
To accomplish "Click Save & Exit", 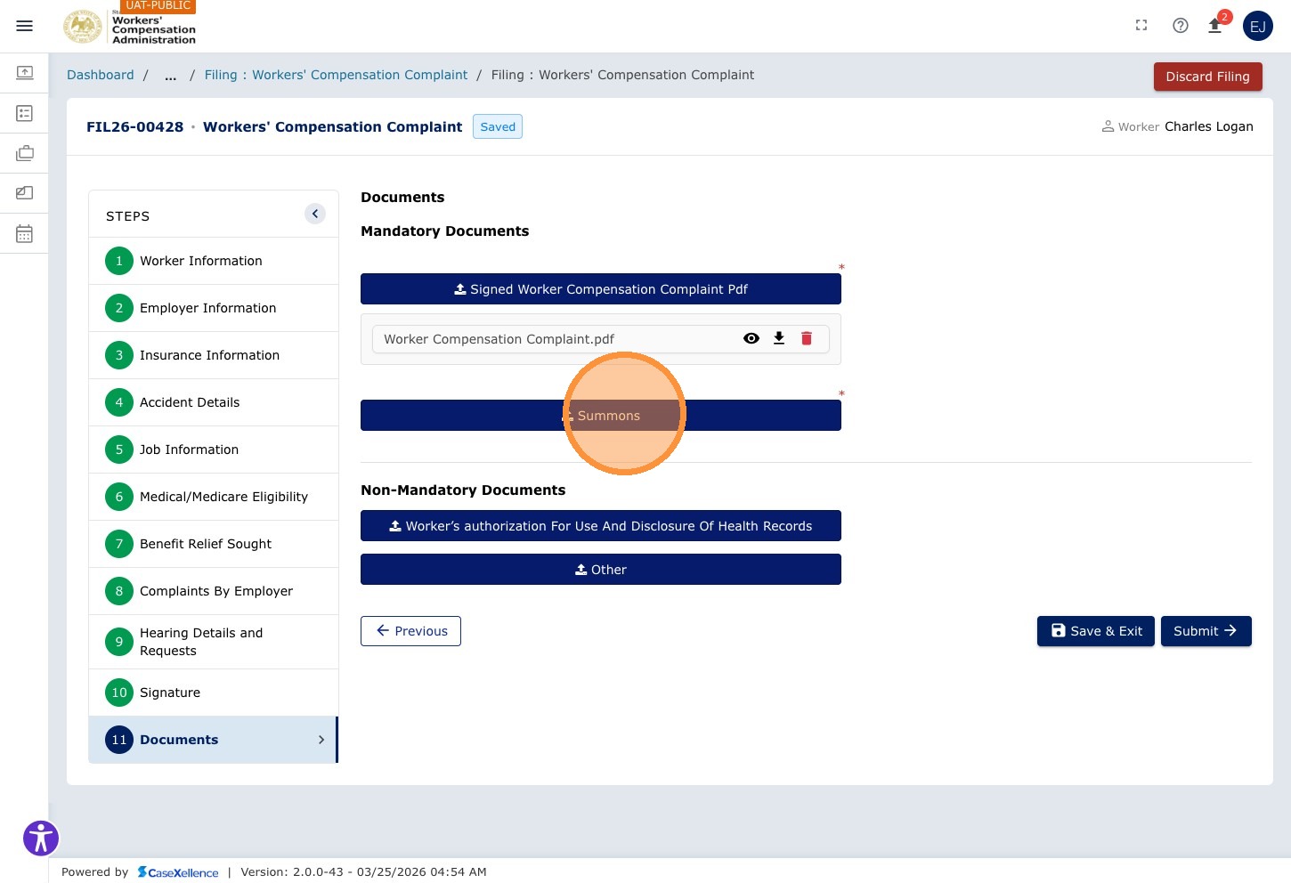I will [1096, 631].
